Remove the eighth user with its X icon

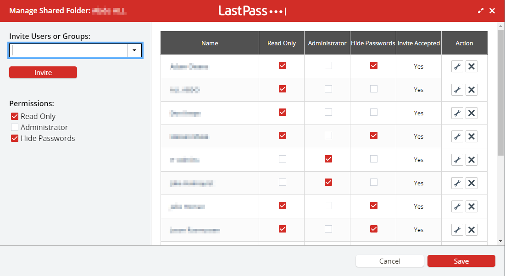[x=471, y=230]
